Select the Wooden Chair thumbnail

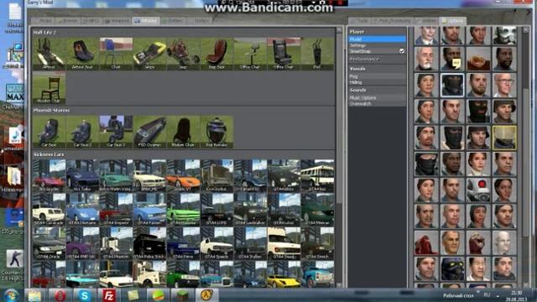click(x=49, y=87)
